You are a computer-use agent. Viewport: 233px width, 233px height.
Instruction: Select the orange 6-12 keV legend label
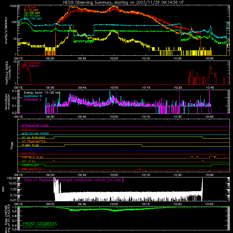point(31,10)
